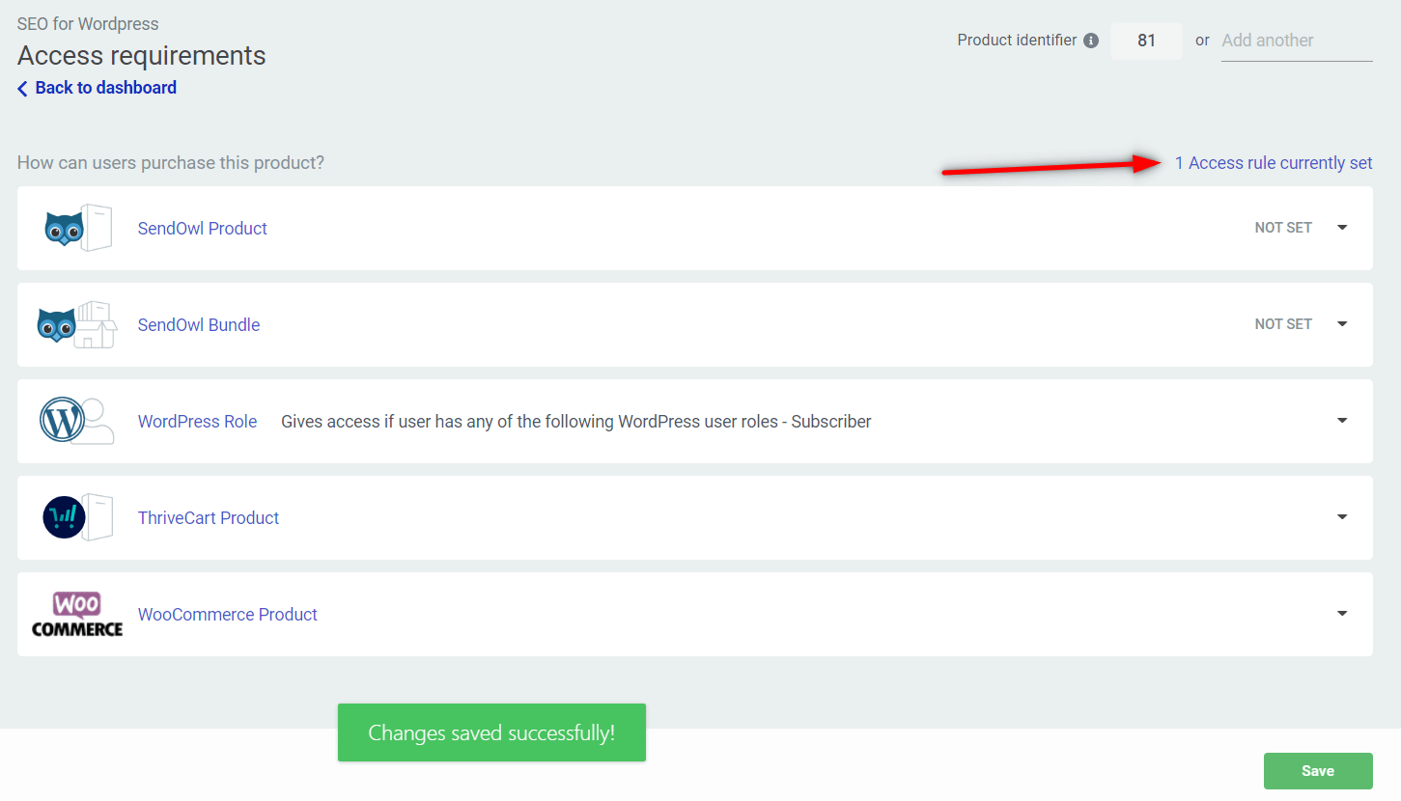The image size is (1401, 801).
Task: Expand the SendOwl Product dropdown arrow
Action: click(x=1342, y=228)
